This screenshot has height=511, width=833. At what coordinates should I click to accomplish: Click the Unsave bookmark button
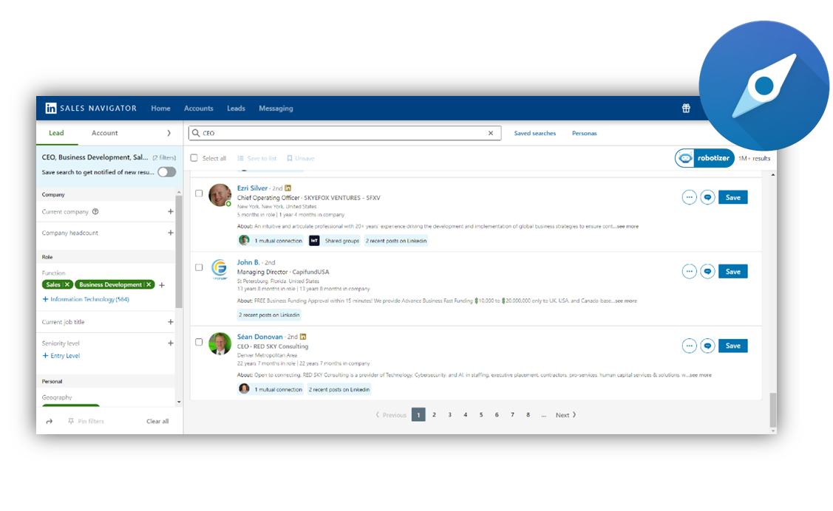[x=301, y=159]
